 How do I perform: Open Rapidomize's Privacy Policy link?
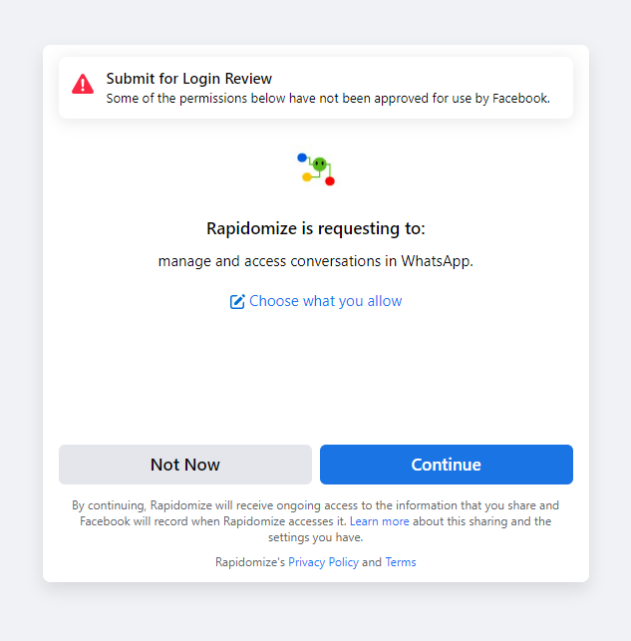point(323,562)
